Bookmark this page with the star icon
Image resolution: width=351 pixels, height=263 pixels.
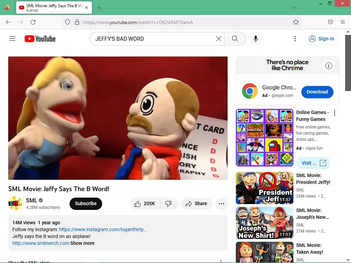(x=296, y=22)
